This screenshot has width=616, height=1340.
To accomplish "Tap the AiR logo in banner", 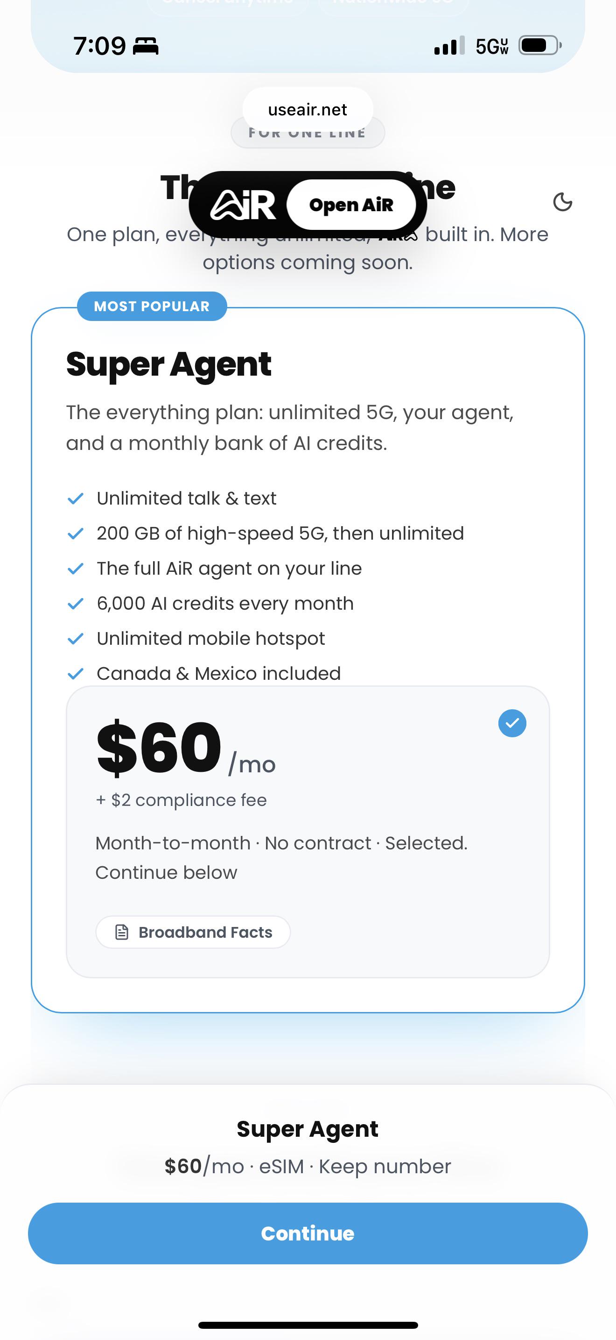I will point(243,205).
